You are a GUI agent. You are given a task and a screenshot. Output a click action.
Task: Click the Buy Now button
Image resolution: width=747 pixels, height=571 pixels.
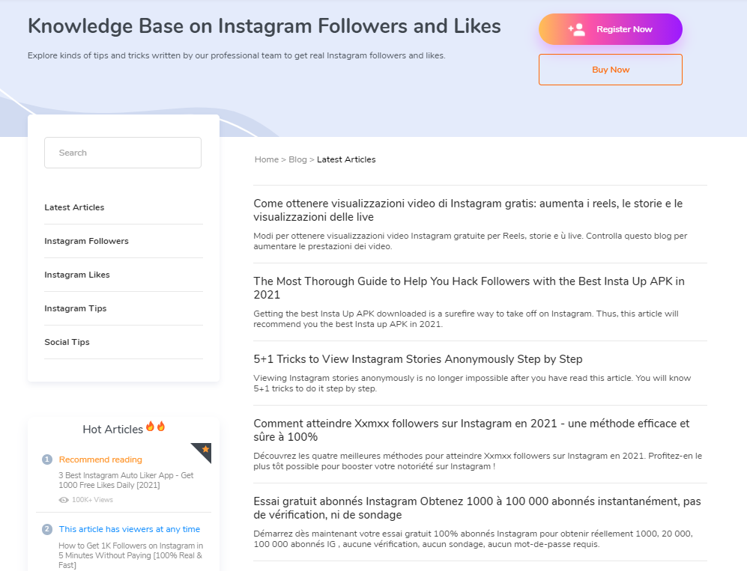(x=611, y=70)
